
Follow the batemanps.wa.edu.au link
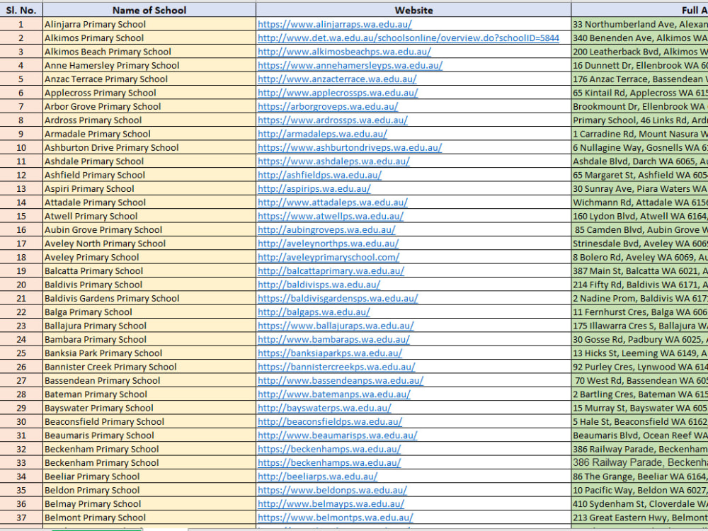pos(334,394)
